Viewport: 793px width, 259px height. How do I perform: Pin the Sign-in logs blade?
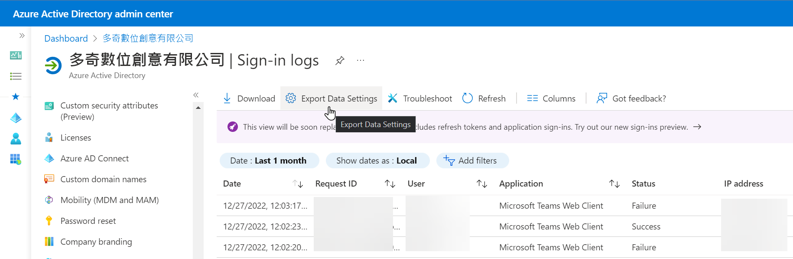tap(340, 61)
